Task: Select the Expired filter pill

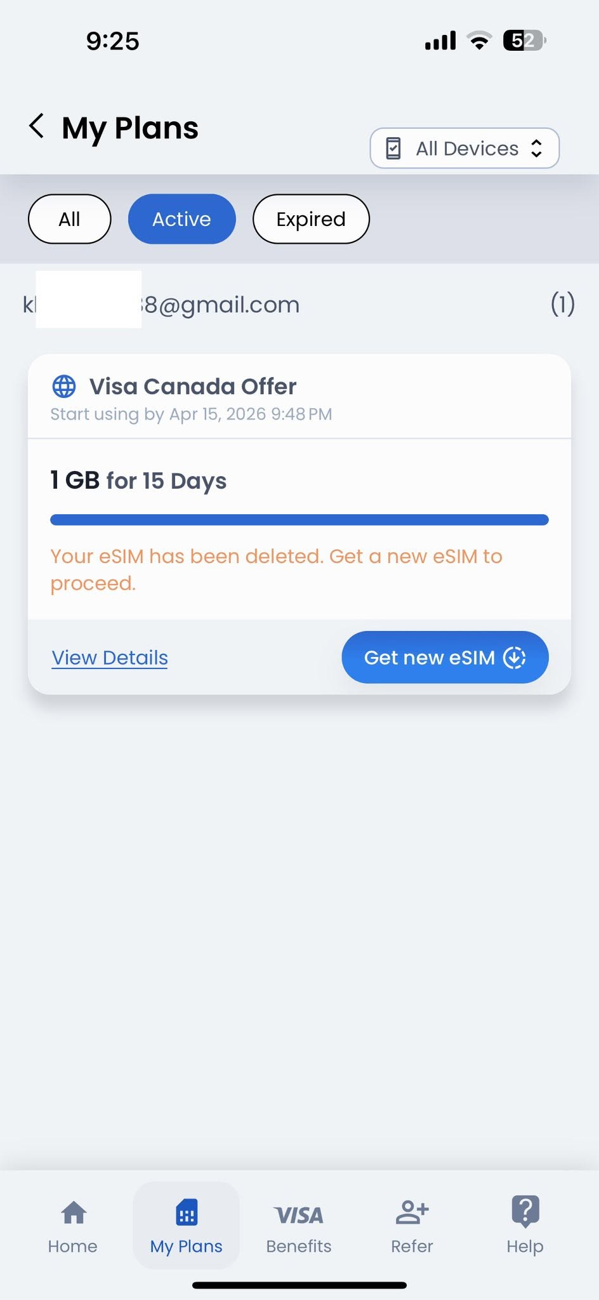Action: pos(311,219)
